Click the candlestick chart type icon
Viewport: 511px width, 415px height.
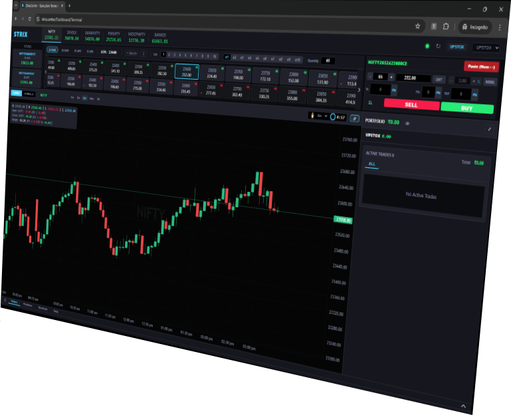tap(312, 115)
